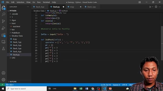This screenshot has width=163, height=91.
Task: Split the editor to the right
Action: tap(156, 7)
